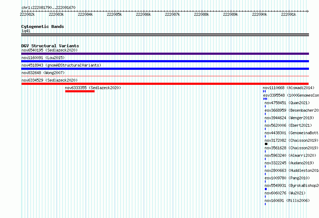Click the Cytogenetic Bands track title

click(x=43, y=26)
